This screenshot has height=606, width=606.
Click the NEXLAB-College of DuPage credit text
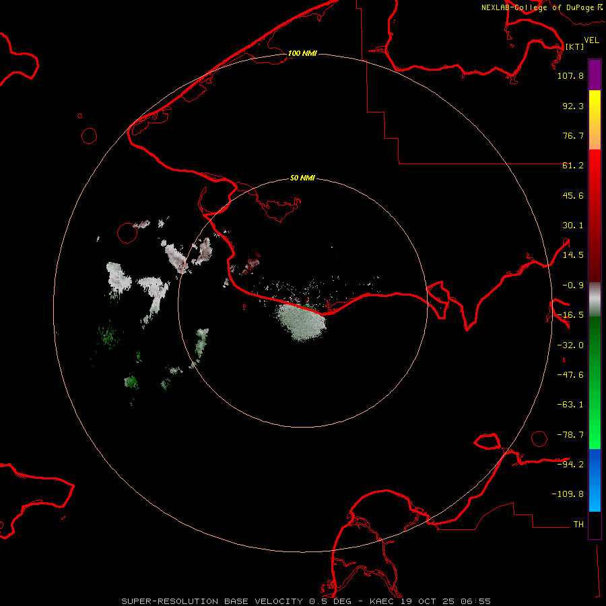(542, 7)
